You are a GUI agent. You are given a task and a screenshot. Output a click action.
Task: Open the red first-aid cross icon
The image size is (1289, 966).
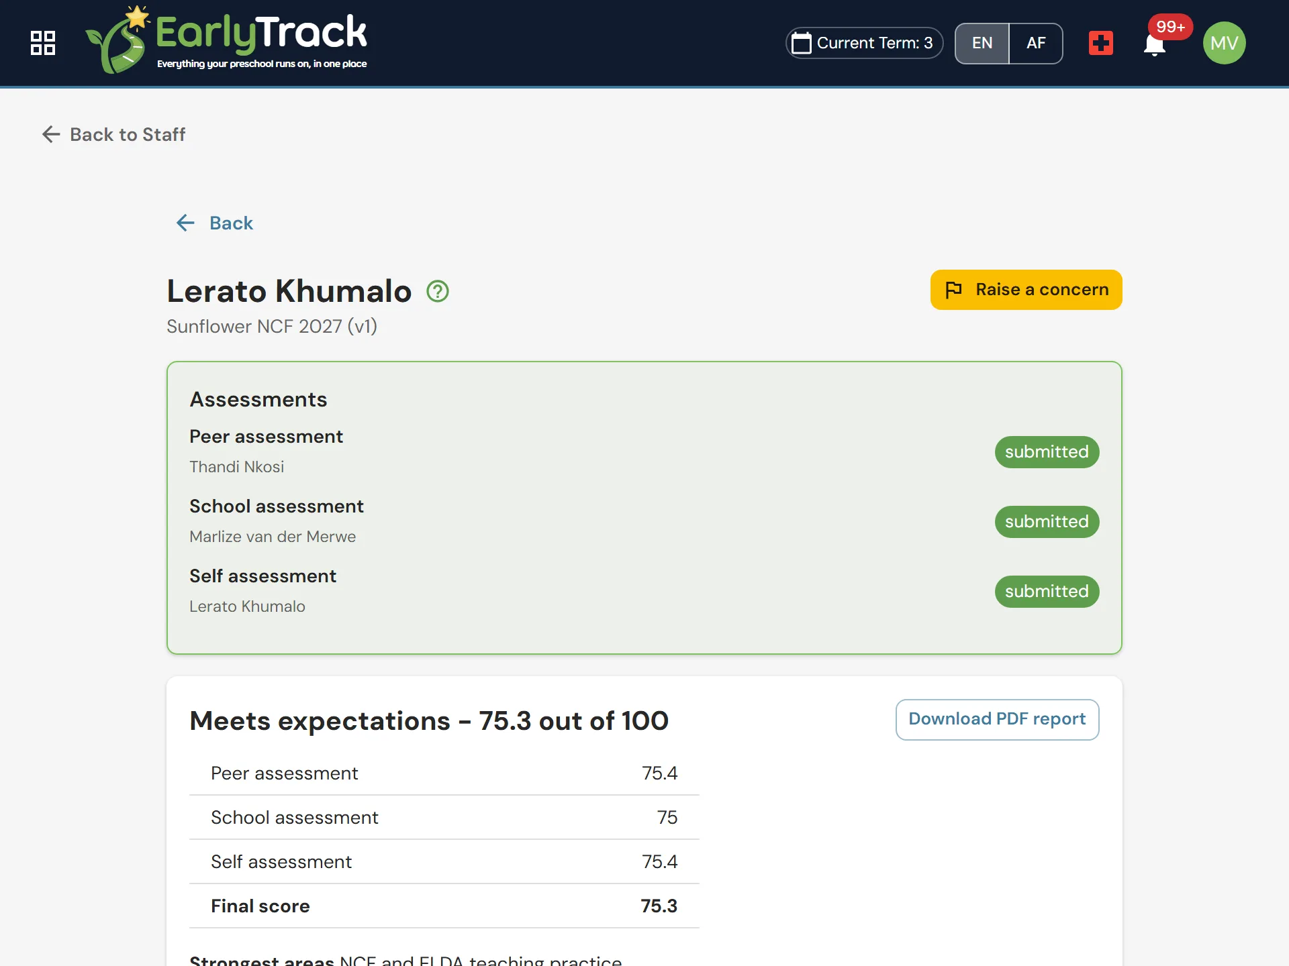1101,43
